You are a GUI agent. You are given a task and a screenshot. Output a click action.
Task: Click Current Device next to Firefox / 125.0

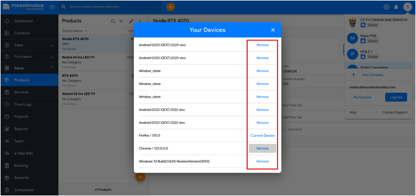point(262,136)
